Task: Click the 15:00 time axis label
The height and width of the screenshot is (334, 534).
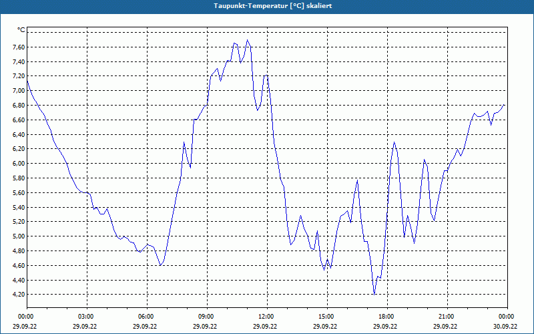Action: (x=327, y=317)
